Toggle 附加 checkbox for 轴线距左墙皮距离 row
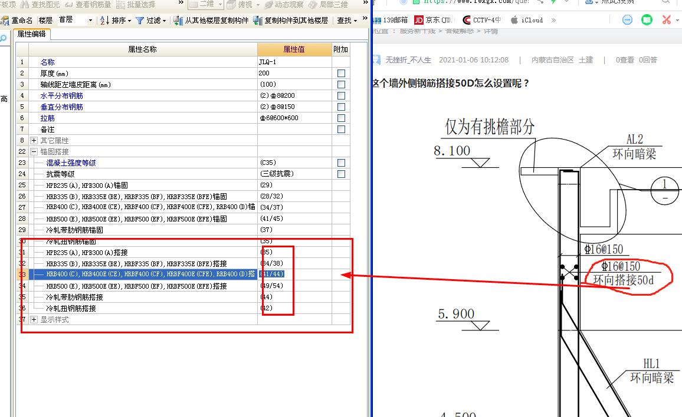The height and width of the screenshot is (417, 682). click(342, 85)
